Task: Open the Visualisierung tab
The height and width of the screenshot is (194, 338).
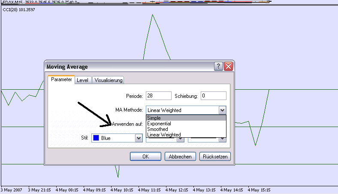Action: [x=109, y=80]
